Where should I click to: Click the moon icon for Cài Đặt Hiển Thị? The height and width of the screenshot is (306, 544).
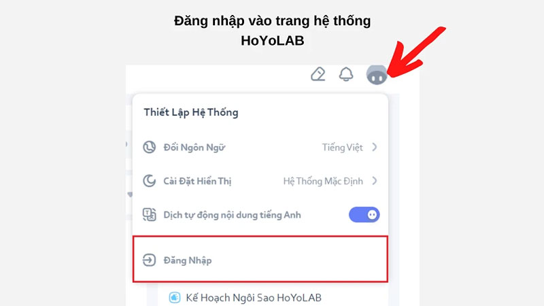point(149,181)
